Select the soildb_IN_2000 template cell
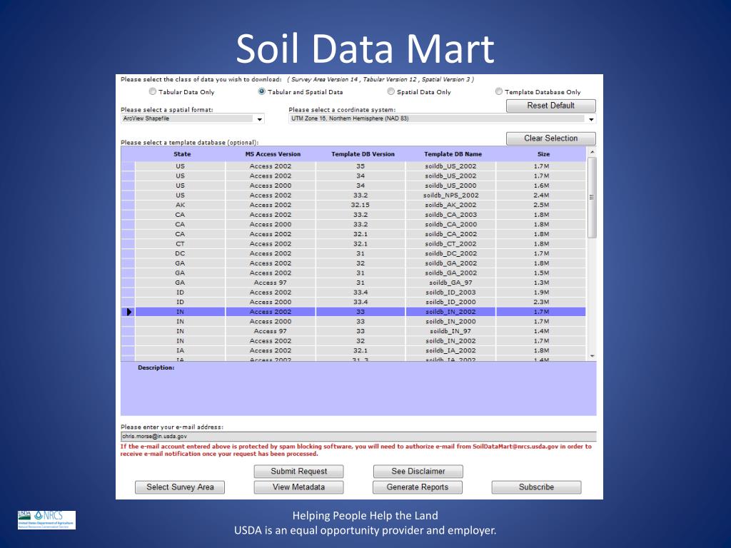Image resolution: width=731 pixels, height=548 pixels. pos(451,322)
